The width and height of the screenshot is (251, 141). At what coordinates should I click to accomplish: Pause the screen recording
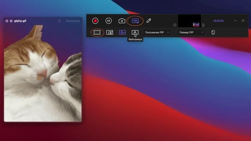pyautogui.click(x=109, y=21)
